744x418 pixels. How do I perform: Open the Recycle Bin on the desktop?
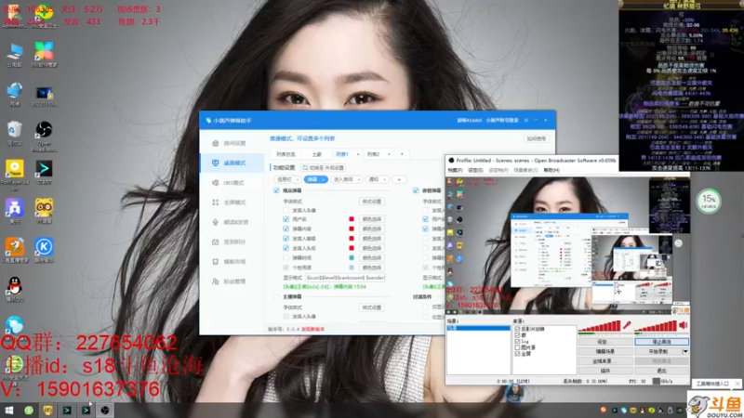coord(14,133)
